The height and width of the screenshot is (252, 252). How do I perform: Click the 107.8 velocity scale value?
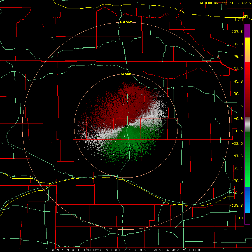click(x=237, y=31)
